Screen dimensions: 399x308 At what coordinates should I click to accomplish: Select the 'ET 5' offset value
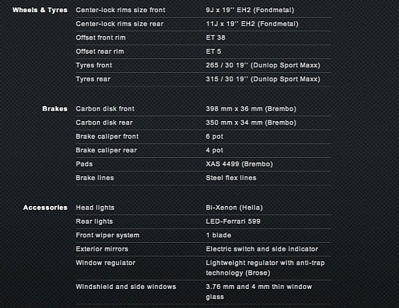click(213, 52)
